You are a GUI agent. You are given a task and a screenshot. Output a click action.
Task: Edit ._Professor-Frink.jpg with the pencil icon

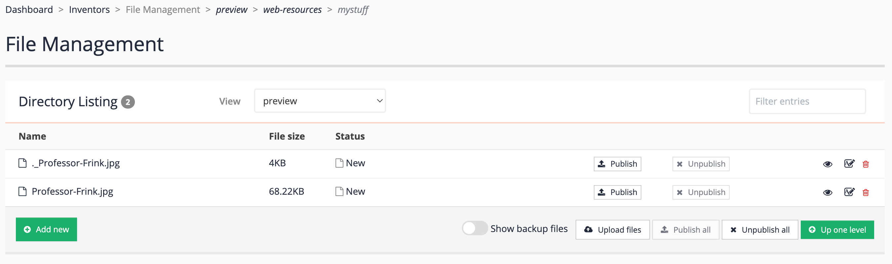849,163
